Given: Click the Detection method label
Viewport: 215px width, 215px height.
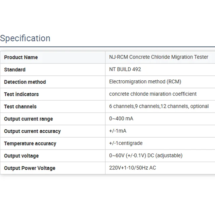Looking at the screenshot, I should (x=25, y=82).
